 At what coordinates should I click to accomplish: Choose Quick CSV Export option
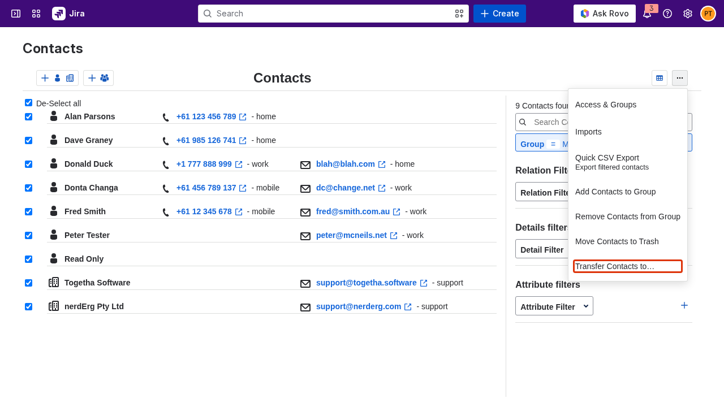[628, 162]
